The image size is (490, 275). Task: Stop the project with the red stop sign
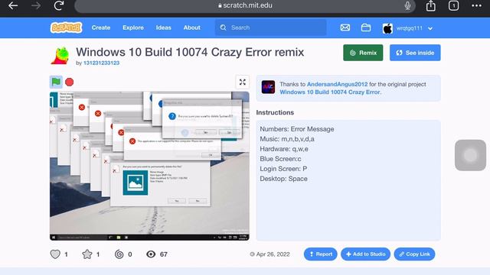click(70, 82)
